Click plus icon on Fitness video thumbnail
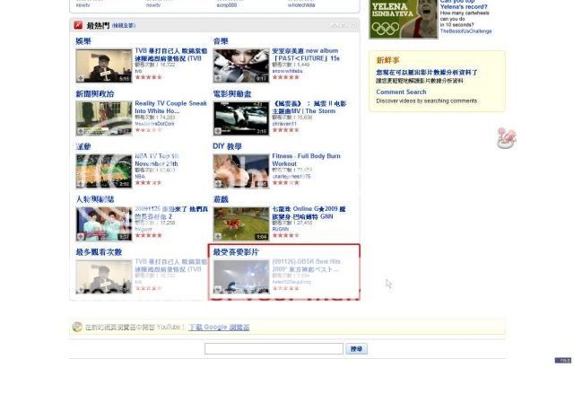574x394 pixels. tap(218, 184)
